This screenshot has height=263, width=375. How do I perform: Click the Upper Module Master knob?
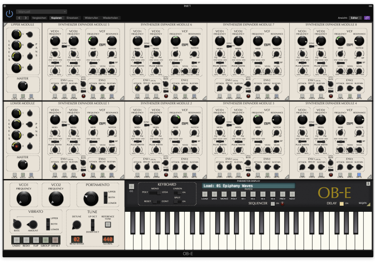[x=22, y=86]
